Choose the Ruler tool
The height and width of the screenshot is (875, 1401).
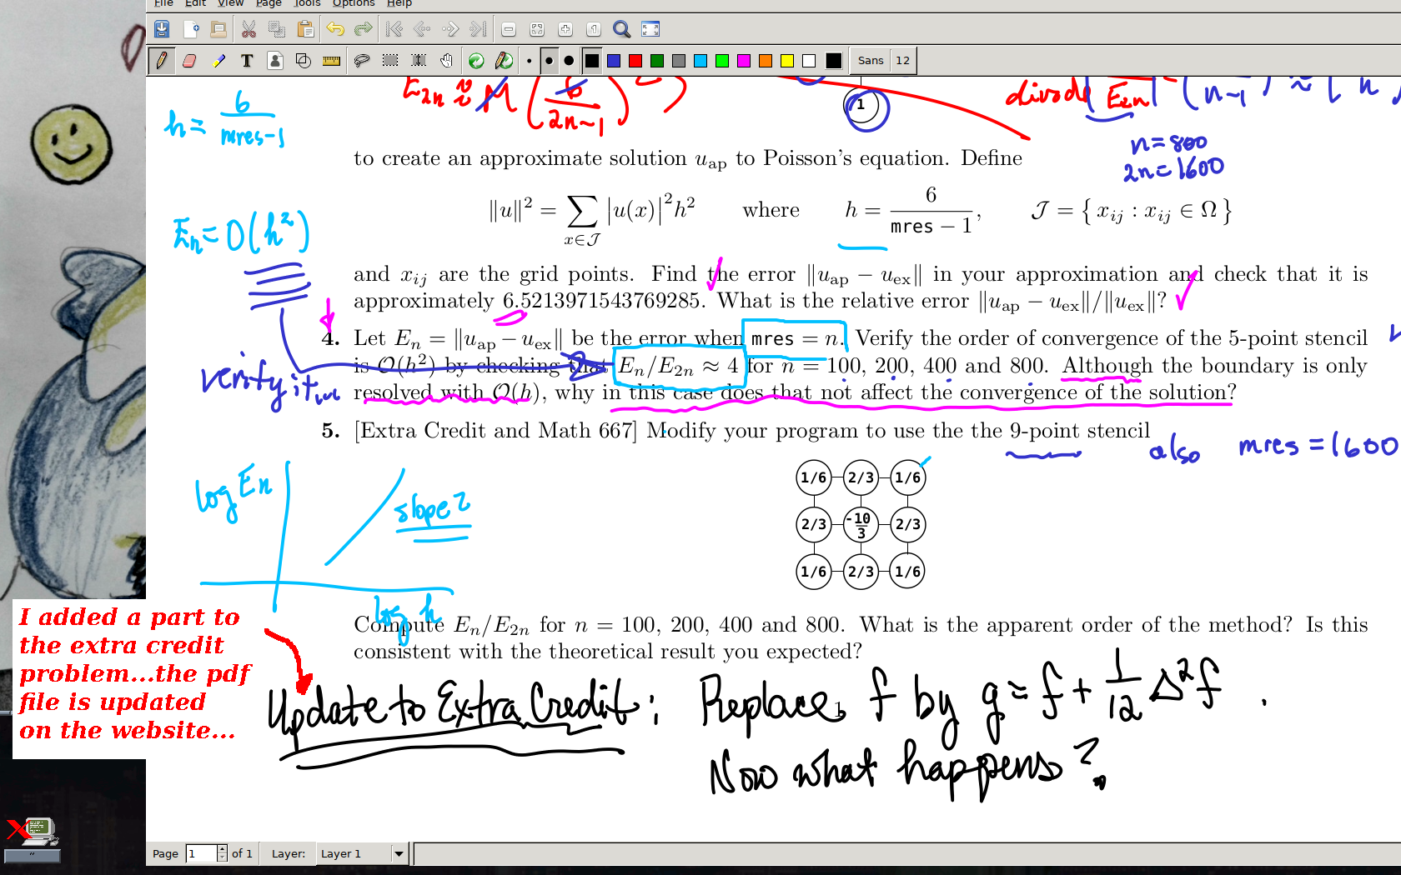point(331,61)
